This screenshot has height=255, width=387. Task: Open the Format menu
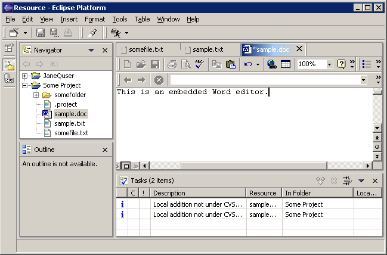[95, 19]
